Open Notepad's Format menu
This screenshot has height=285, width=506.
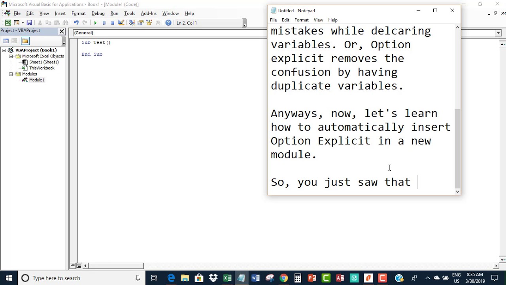(301, 20)
